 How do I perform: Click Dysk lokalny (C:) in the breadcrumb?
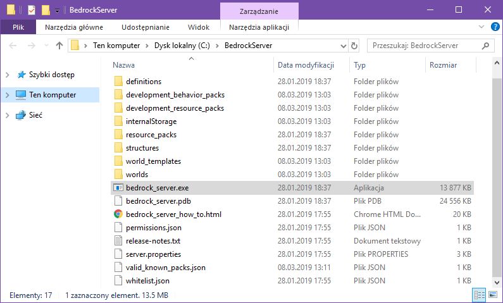click(x=182, y=46)
